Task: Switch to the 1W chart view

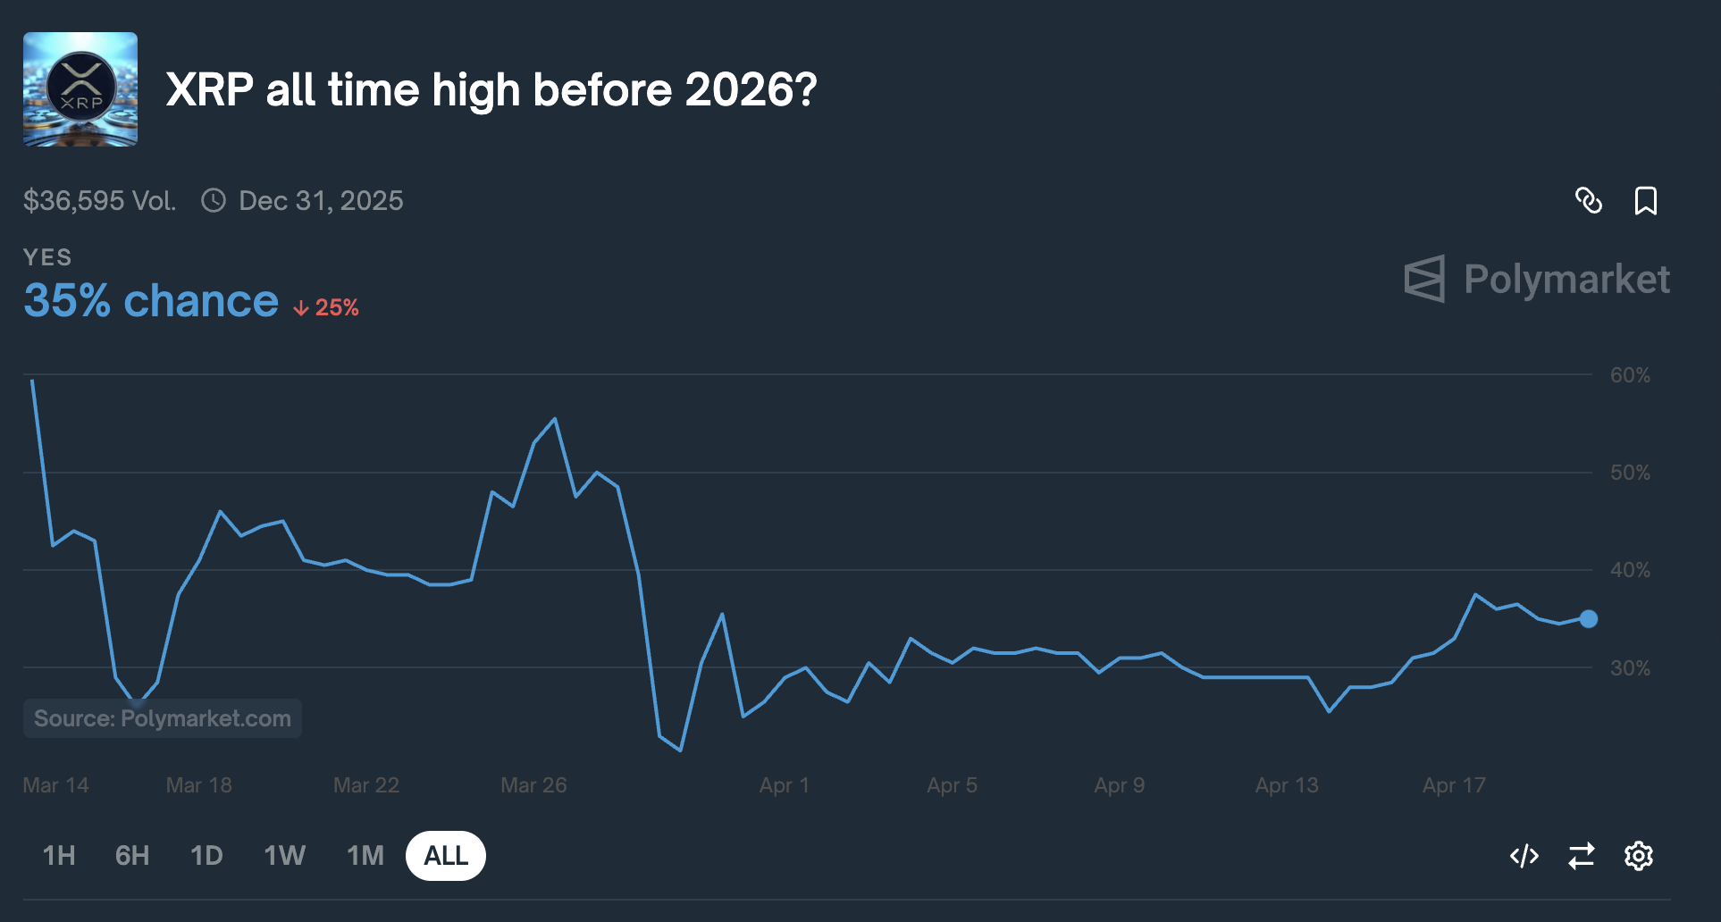Action: [284, 855]
